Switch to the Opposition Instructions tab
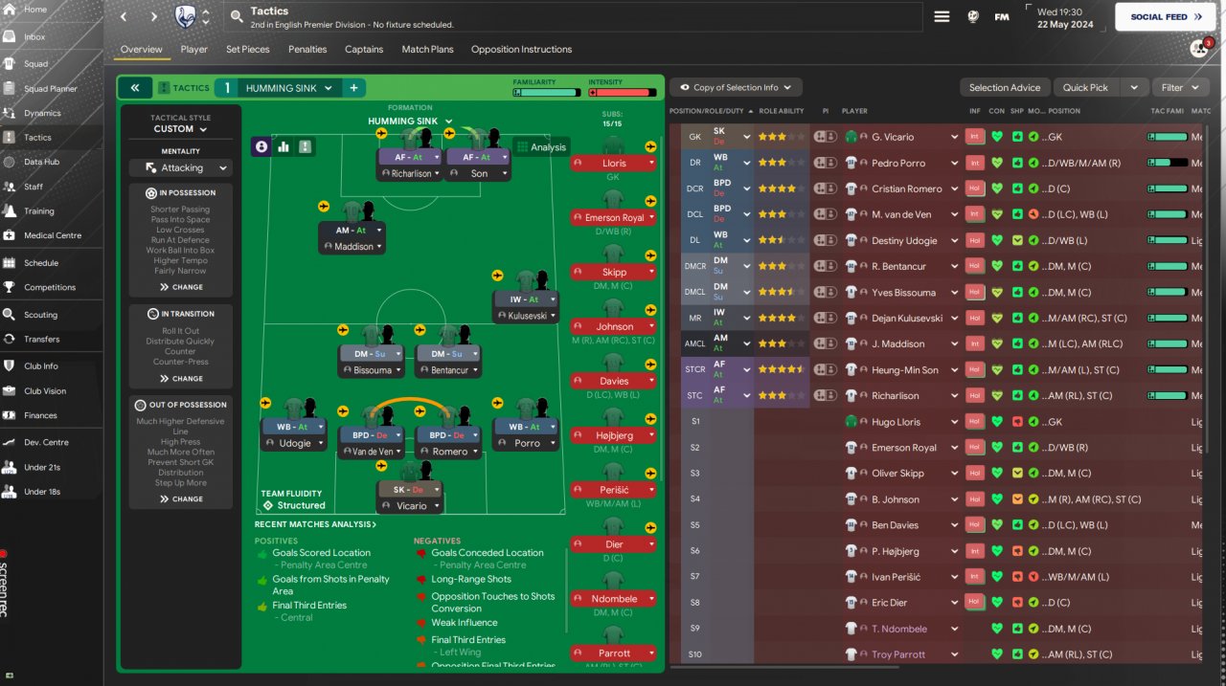1226x686 pixels. tap(521, 49)
